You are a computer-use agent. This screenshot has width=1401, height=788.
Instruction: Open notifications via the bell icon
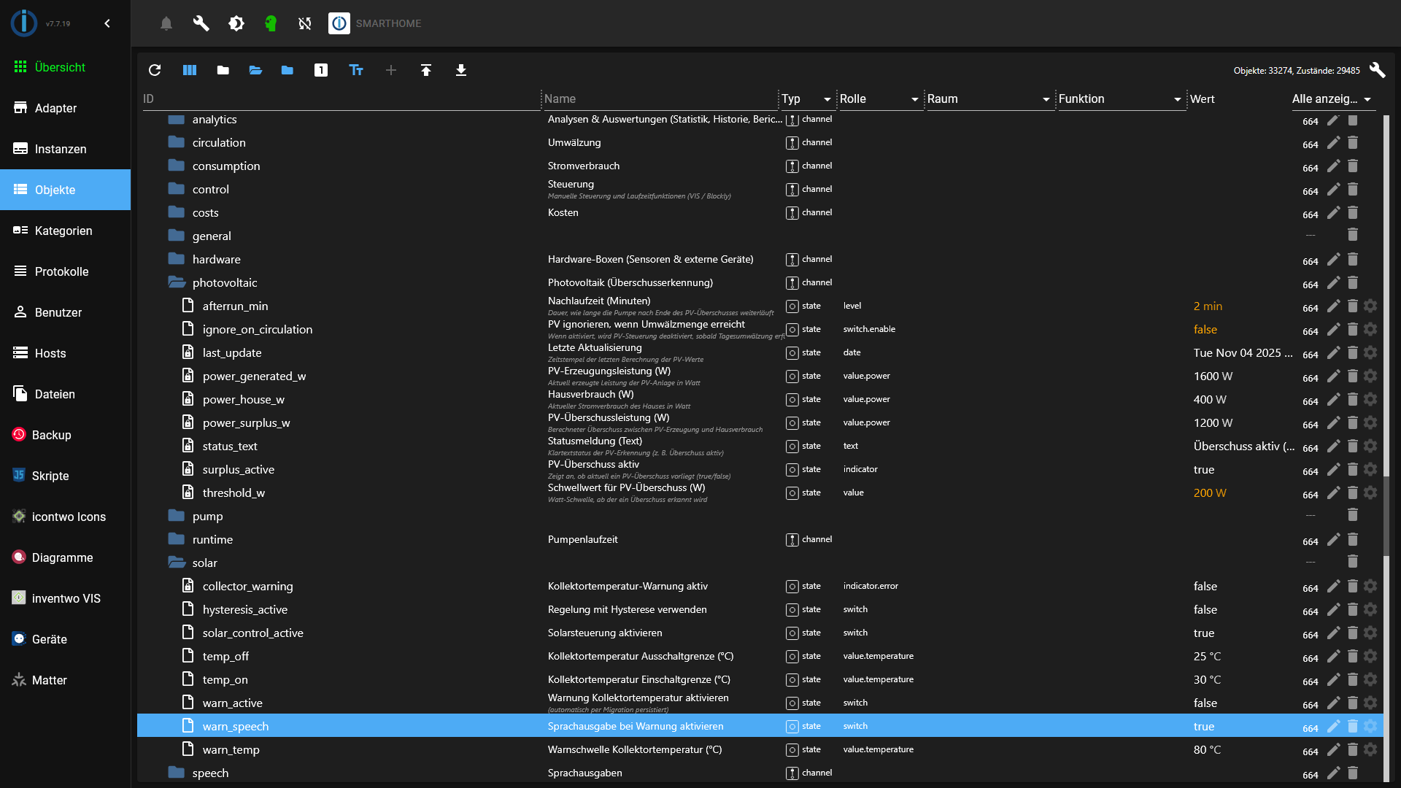166,23
